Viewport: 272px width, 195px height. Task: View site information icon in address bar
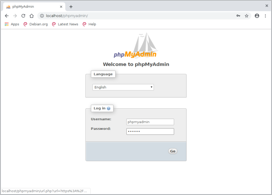click(x=42, y=16)
